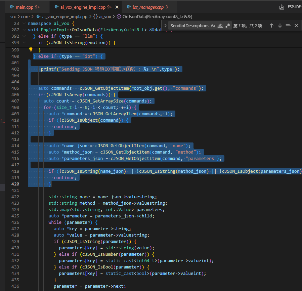The height and width of the screenshot is (291, 302).
Task: Toggle match case in find widget
Action: [213, 26]
